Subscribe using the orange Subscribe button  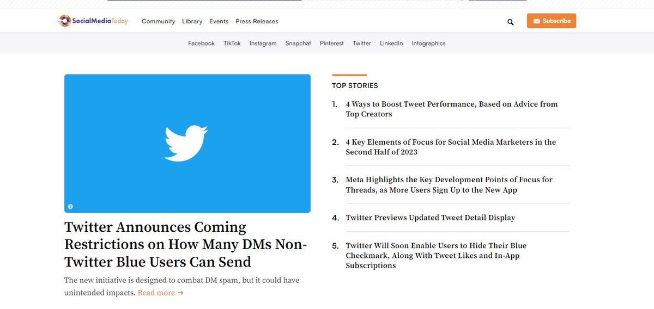point(552,21)
